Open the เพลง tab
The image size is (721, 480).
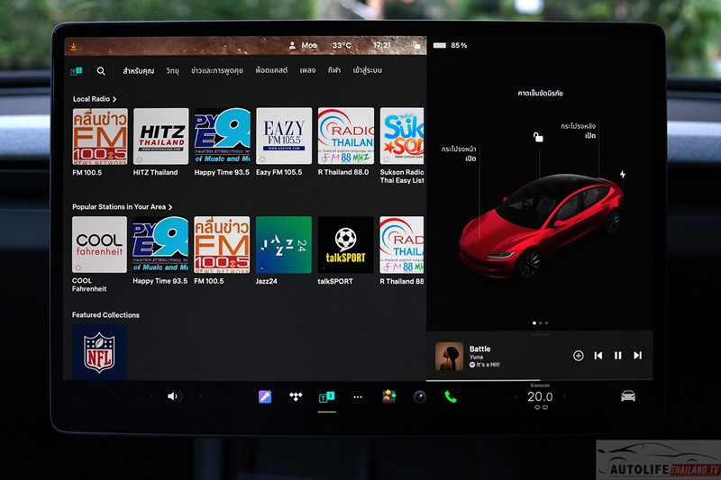click(307, 70)
